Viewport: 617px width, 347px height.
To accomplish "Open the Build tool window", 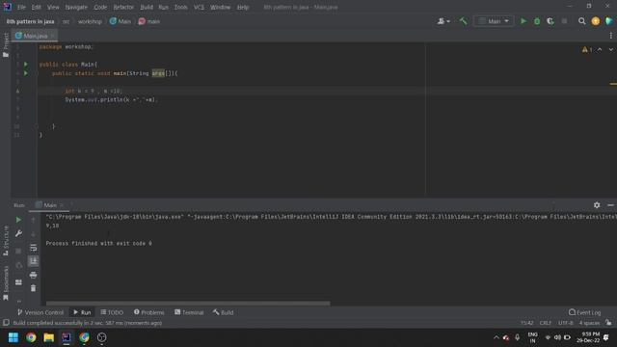I will [x=223, y=312].
